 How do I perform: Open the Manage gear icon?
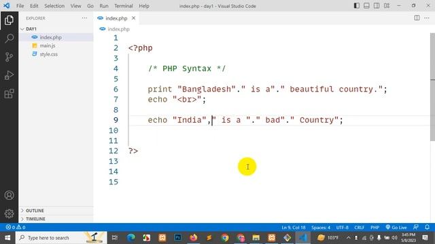(9, 213)
